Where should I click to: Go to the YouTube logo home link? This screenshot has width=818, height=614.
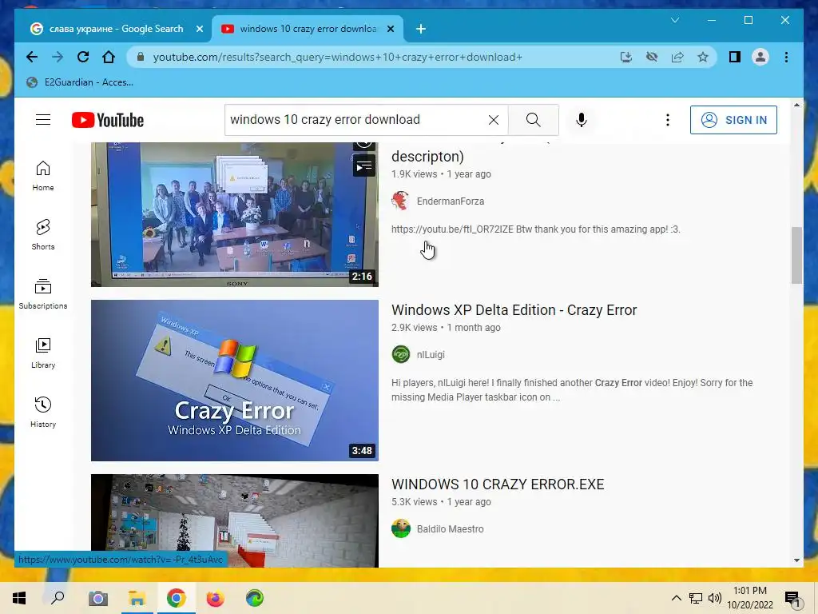pos(108,120)
